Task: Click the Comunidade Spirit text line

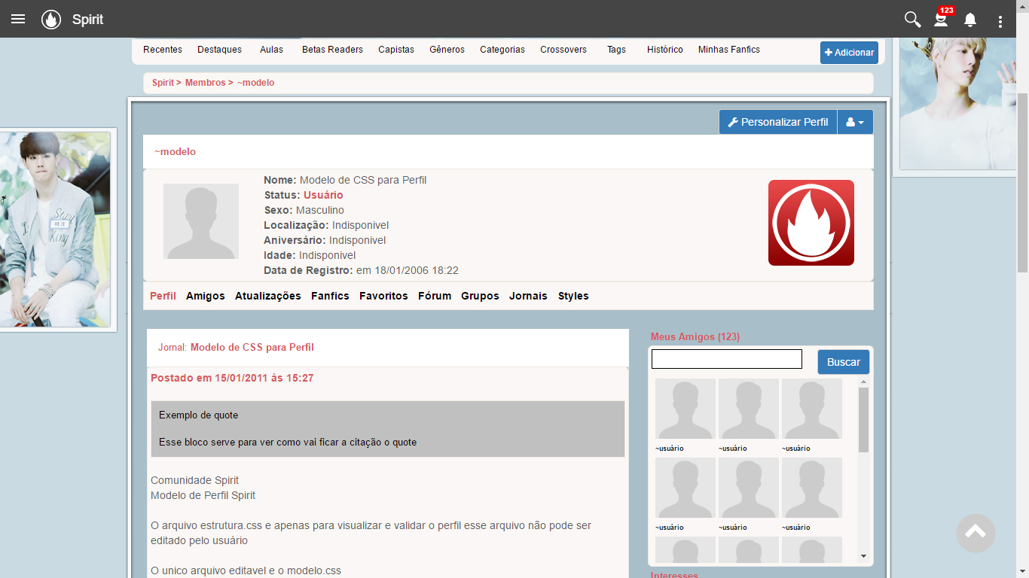Action: coord(194,480)
